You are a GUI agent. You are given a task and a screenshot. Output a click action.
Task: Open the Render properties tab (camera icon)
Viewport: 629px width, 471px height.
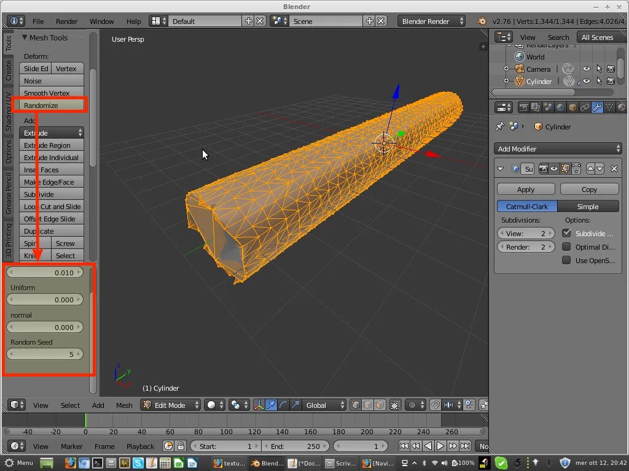(x=523, y=107)
